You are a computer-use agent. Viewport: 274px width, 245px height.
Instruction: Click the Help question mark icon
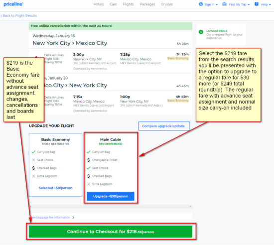pos(257,4)
